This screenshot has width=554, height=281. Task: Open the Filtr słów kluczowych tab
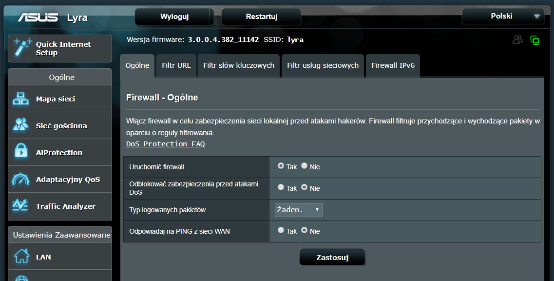click(x=239, y=65)
